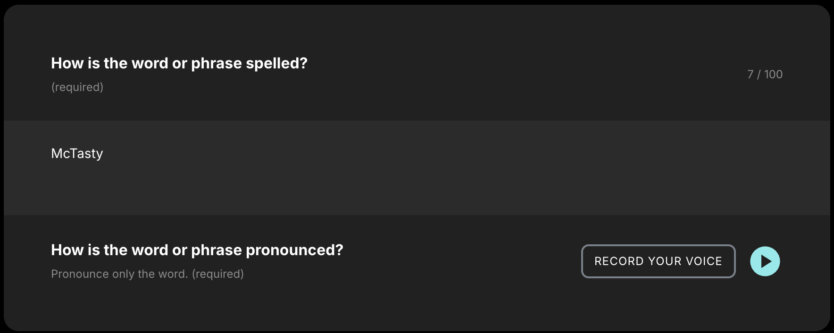Play the recorded pronunciation
This screenshot has width=834, height=333.
pos(765,261)
